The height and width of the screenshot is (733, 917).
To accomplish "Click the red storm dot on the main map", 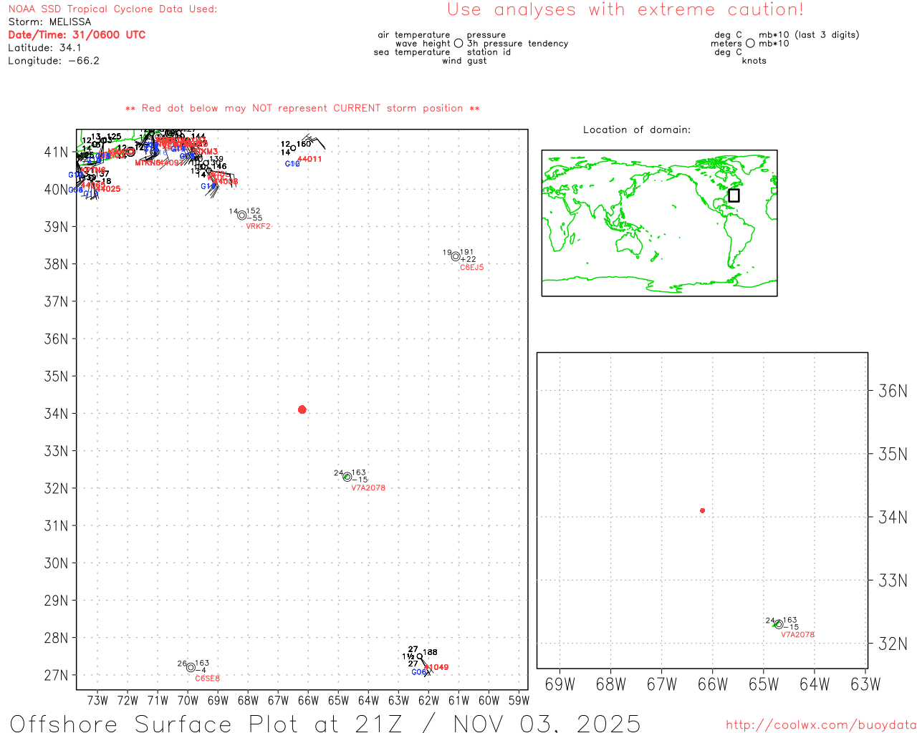I will 302,409.
